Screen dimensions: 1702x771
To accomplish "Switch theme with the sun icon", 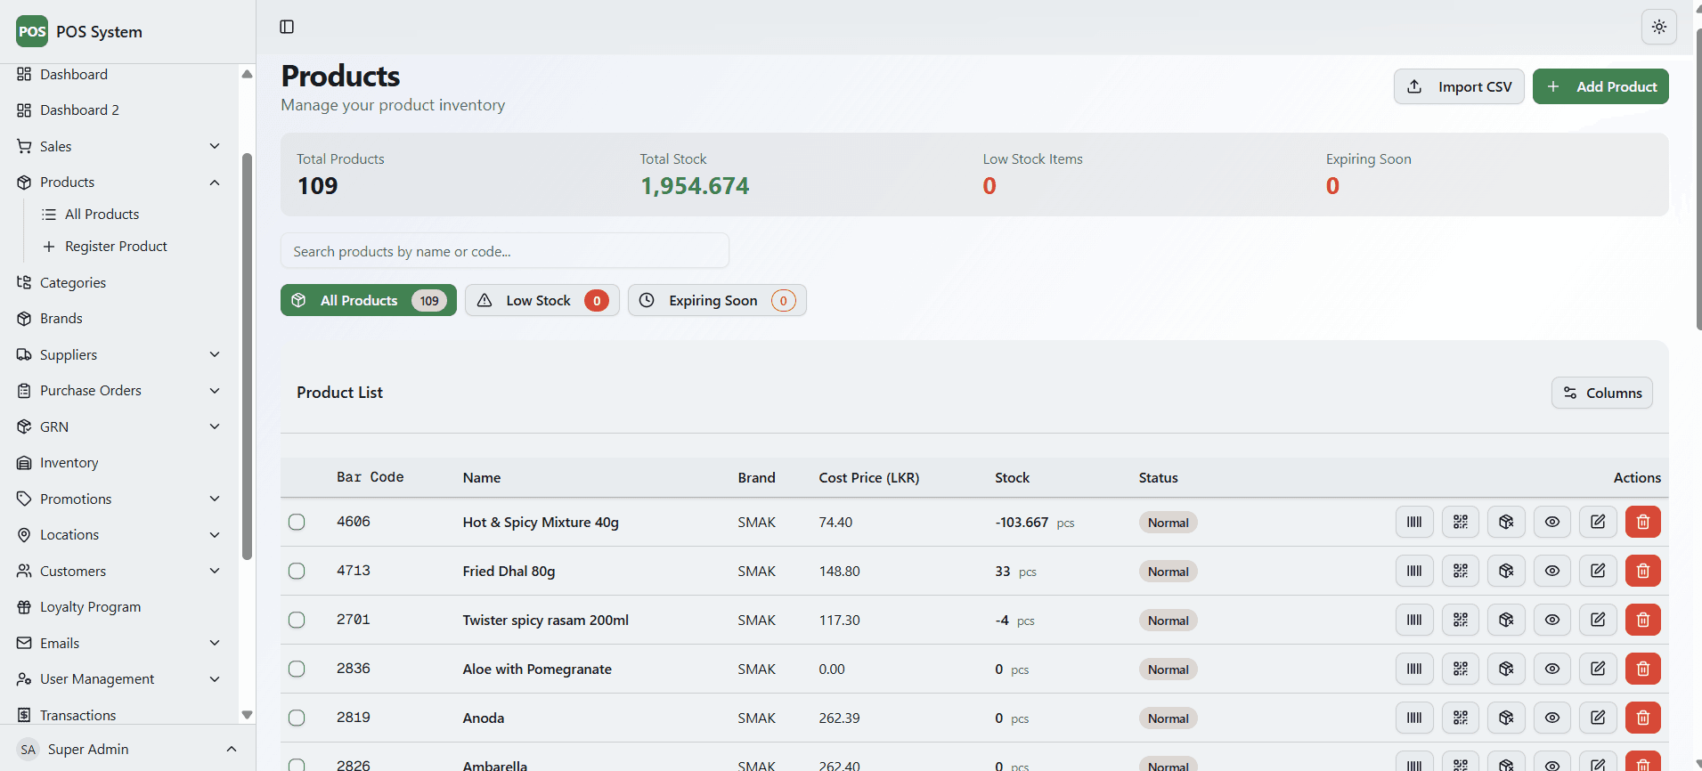I will 1658,27.
